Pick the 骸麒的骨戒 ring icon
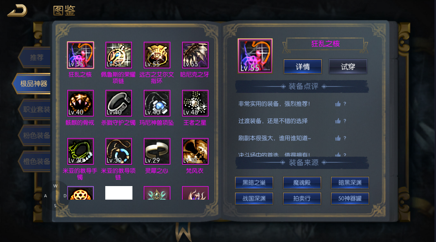The height and width of the screenshot is (242, 436). [x=80, y=103]
